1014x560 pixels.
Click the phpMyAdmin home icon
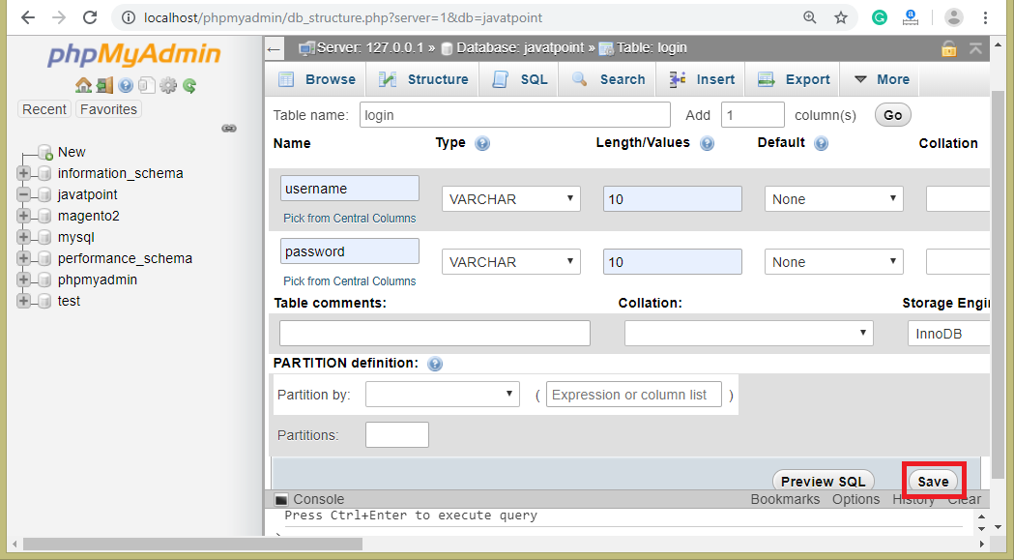pyautogui.click(x=83, y=85)
